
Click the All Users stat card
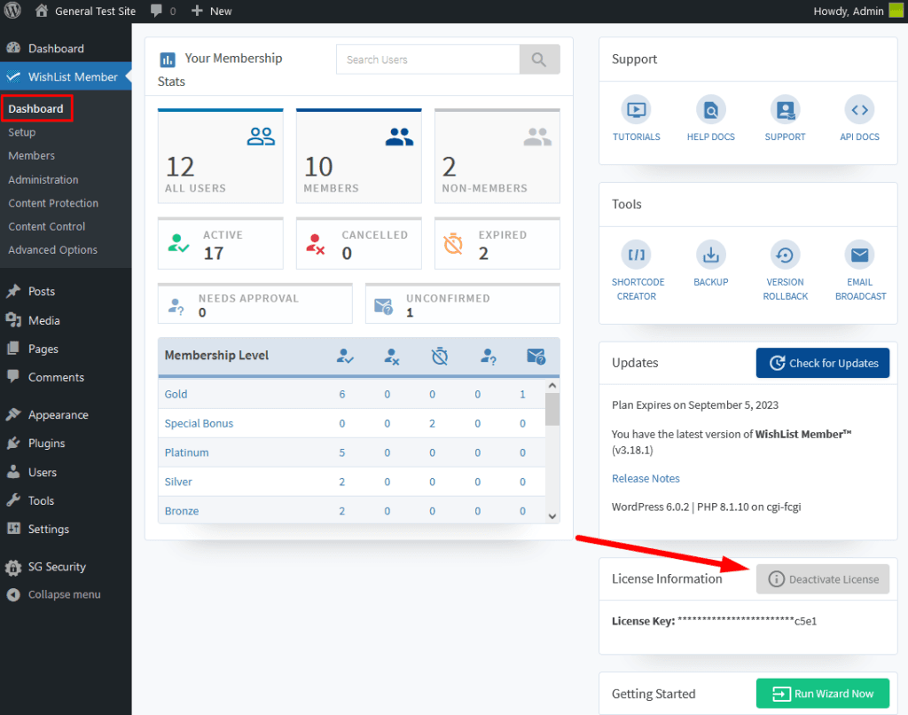coord(220,156)
